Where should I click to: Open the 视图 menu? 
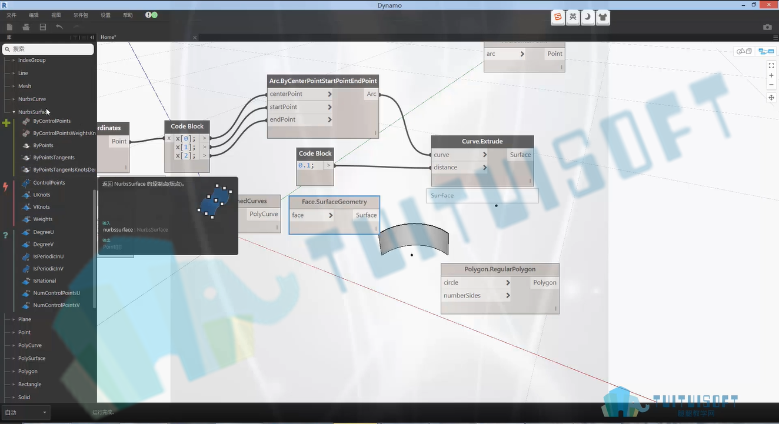coord(56,15)
